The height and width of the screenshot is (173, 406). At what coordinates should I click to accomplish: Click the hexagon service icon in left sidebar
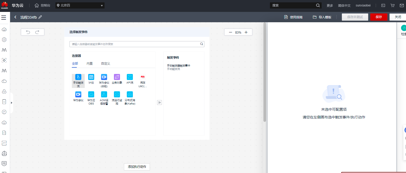(4, 40)
